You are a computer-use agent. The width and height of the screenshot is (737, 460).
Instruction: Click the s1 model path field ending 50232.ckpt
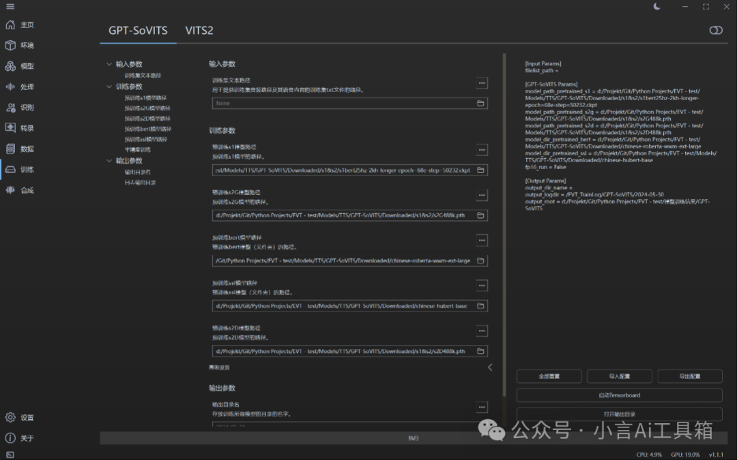pos(349,170)
